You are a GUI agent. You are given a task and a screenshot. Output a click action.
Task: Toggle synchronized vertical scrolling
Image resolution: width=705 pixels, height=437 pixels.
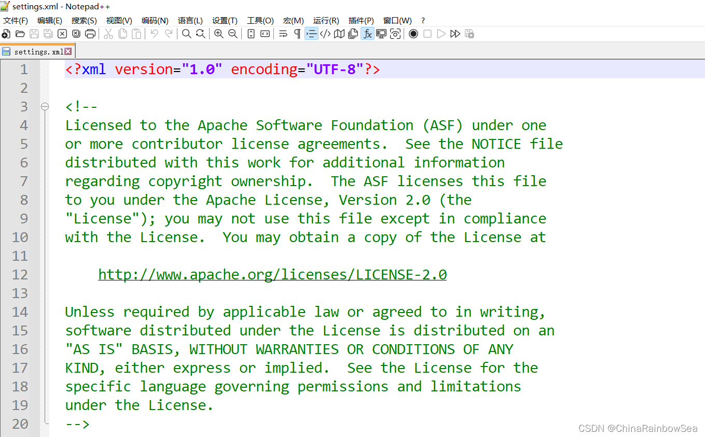point(251,34)
